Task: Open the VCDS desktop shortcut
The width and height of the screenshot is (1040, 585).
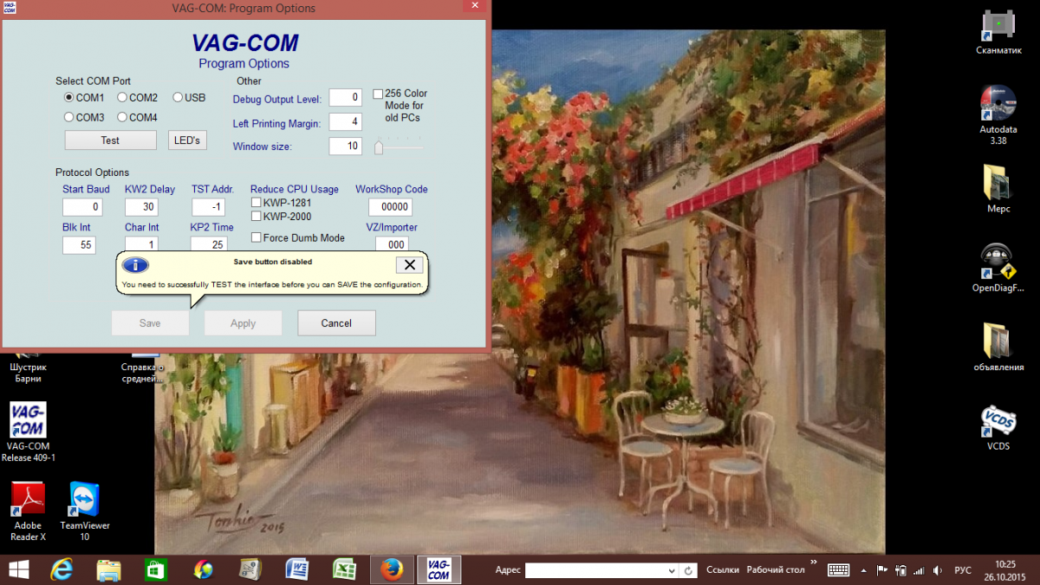Action: 998,428
